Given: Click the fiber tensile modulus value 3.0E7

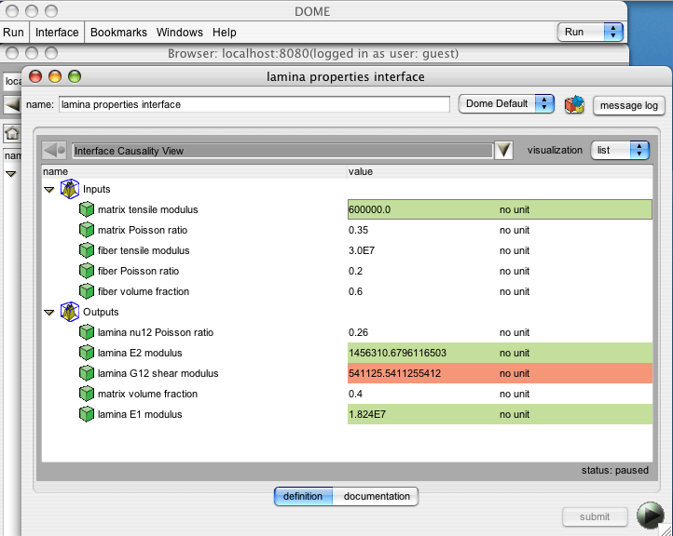Looking at the screenshot, I should point(362,250).
